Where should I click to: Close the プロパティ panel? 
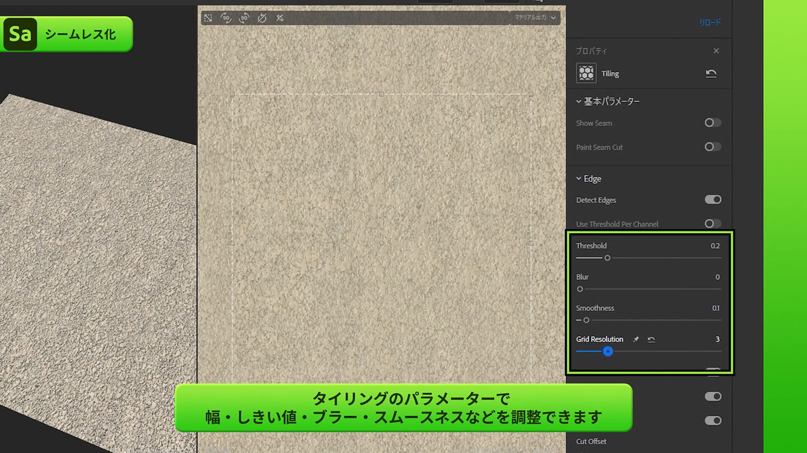tap(716, 51)
